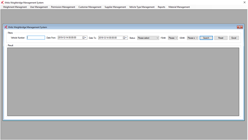Screen dimensions: 248x140
Task: Export results with the Excel button
Action: tap(234, 38)
